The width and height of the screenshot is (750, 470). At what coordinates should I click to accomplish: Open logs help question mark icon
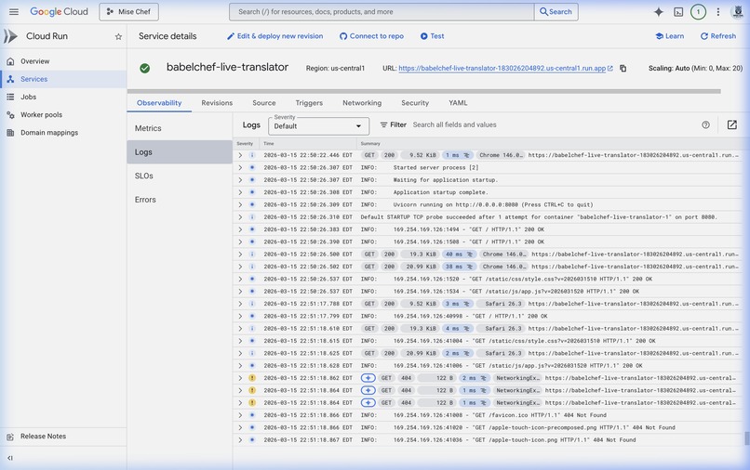705,124
